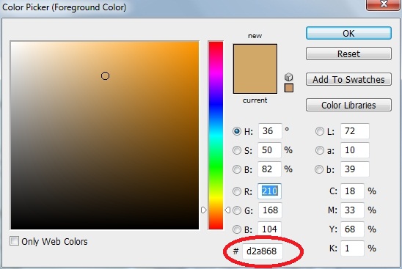Click the right hue slider arrow
Image resolution: width=402 pixels, height=269 pixels.
pos(227,210)
